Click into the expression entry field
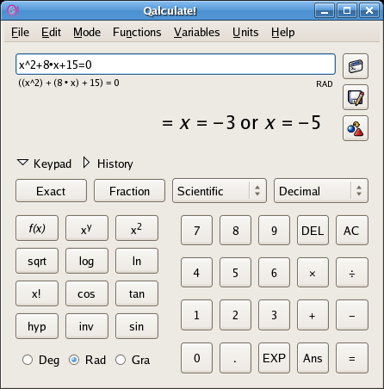The height and width of the screenshot is (389, 384). 176,65
